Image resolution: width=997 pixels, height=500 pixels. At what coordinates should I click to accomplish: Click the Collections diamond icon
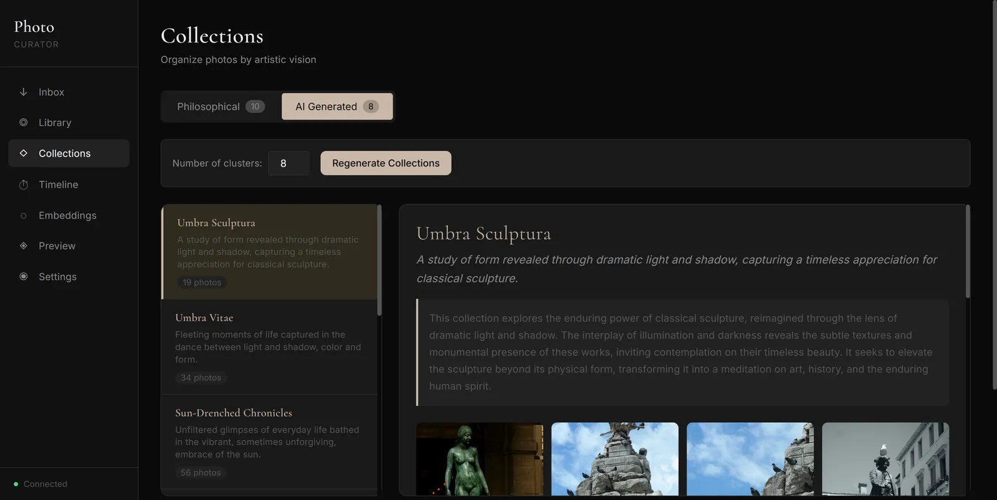24,153
